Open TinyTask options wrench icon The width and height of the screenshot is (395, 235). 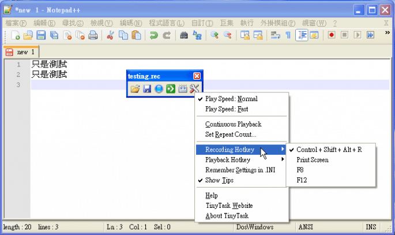point(194,89)
